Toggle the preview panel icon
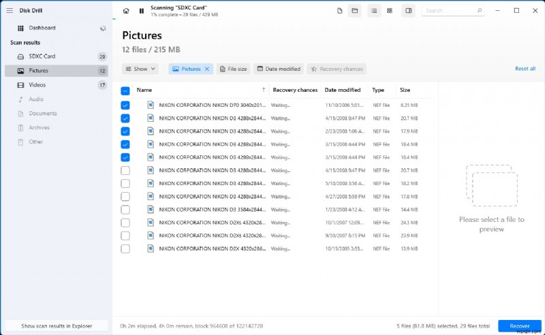 [408, 11]
